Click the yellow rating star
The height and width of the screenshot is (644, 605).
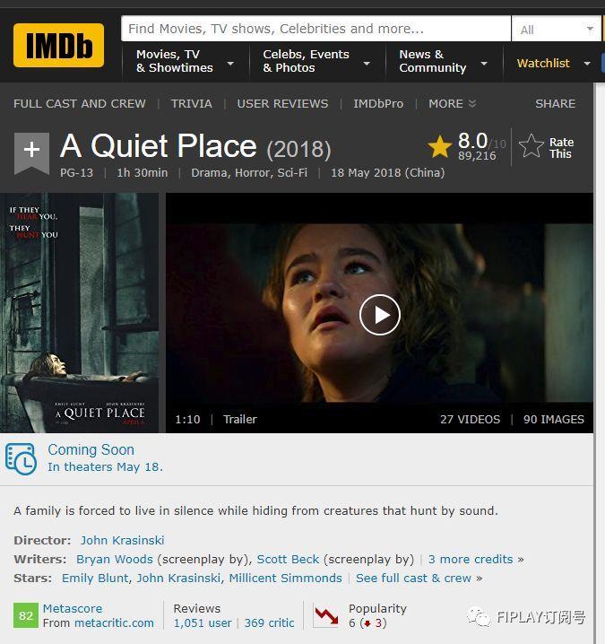click(x=439, y=146)
